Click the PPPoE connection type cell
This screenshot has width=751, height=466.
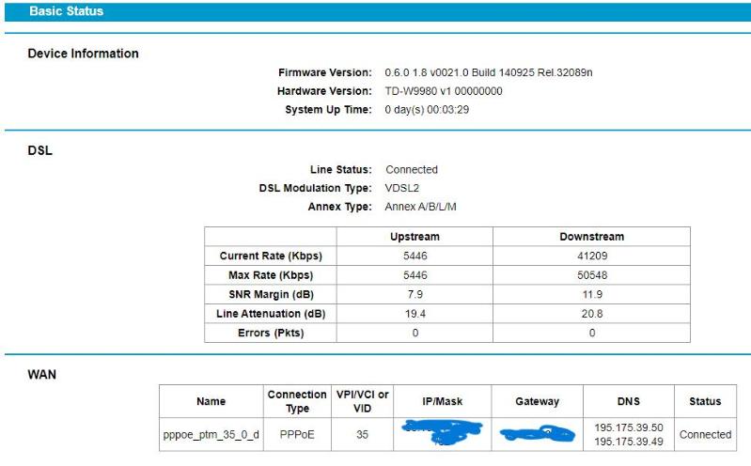click(297, 435)
